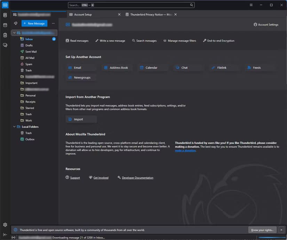Click the Downloading message status text
The height and width of the screenshot is (240, 287).
pyautogui.click(x=79, y=238)
